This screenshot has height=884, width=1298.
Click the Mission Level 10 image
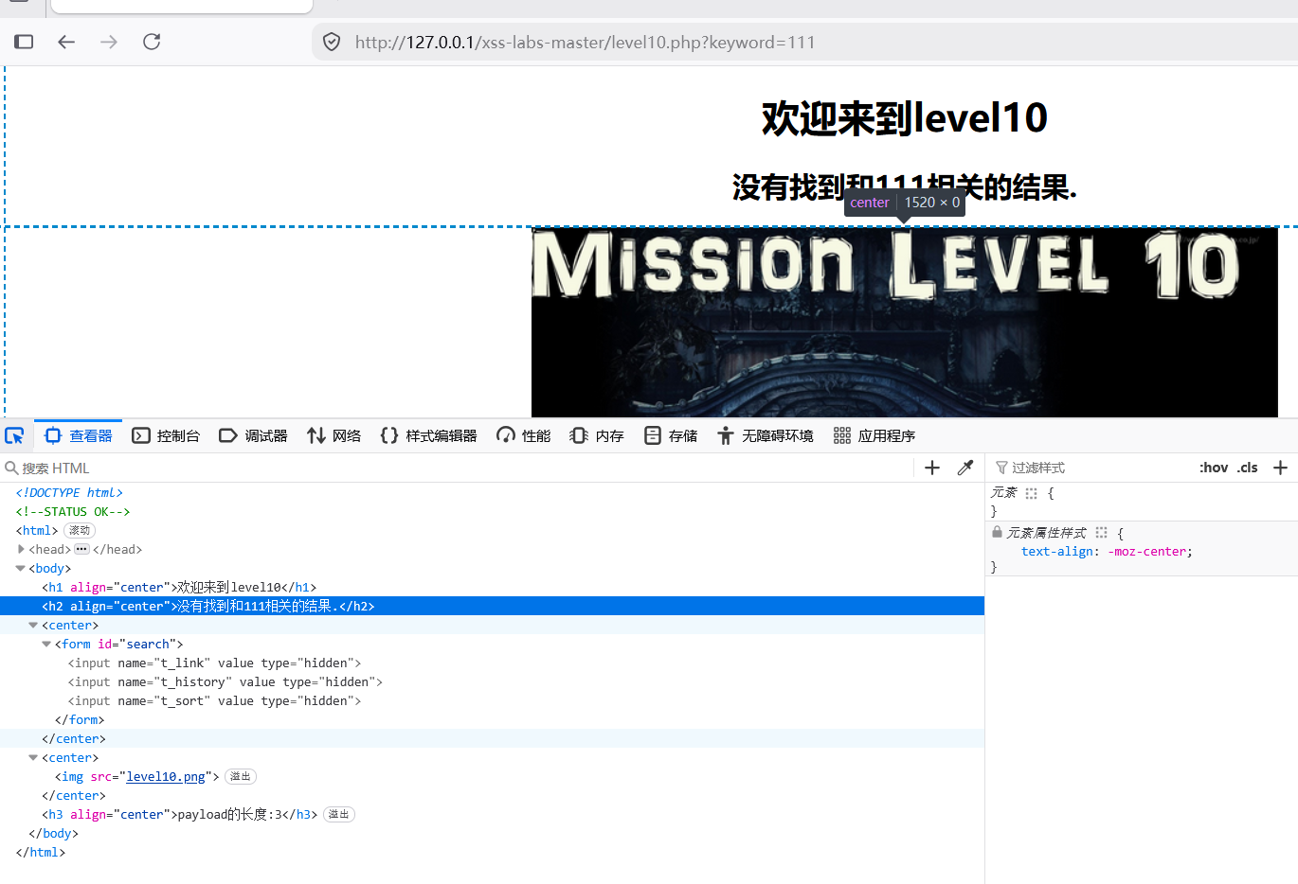click(904, 323)
